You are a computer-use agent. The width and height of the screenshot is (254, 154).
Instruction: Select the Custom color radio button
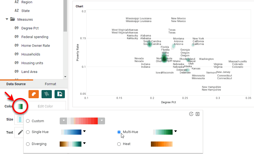tap(28, 121)
